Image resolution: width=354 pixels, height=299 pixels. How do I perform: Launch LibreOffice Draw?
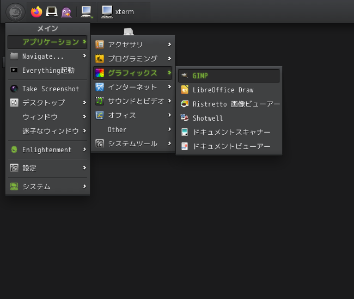tap(229, 90)
